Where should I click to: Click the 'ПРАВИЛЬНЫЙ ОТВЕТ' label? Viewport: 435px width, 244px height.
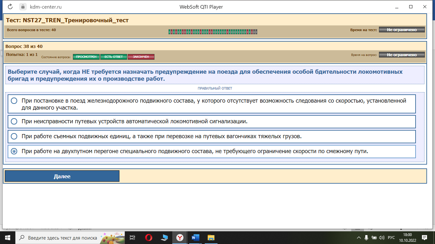coord(215,88)
